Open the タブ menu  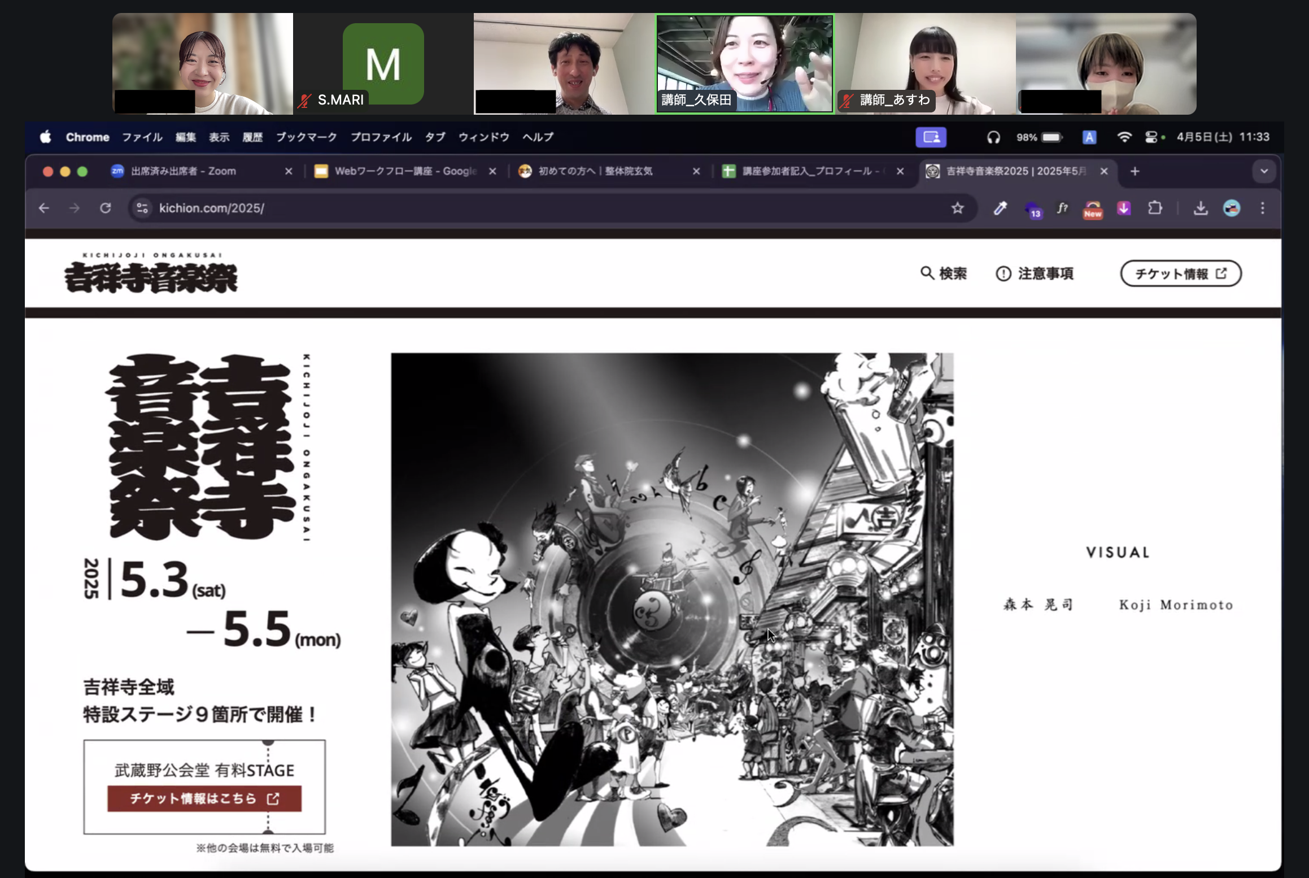tap(435, 137)
